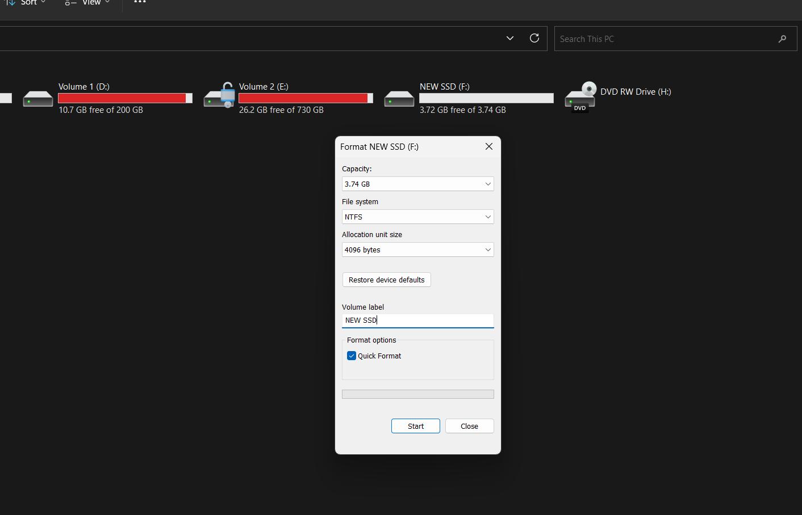Click the Sort menu icon
The width and height of the screenshot is (802, 515).
tap(10, 3)
